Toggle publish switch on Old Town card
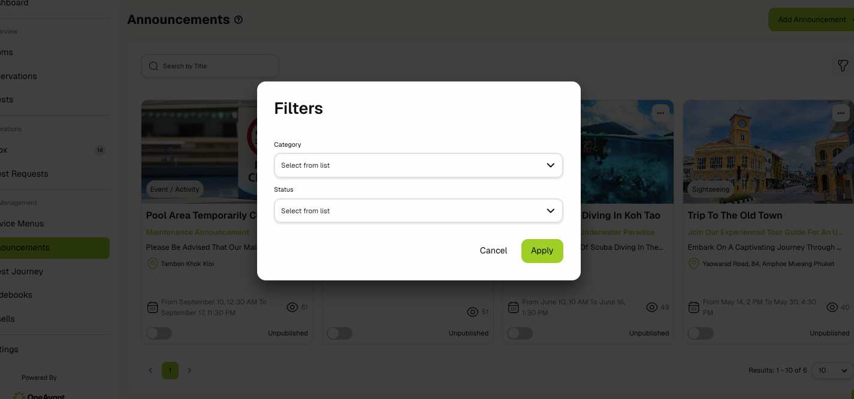The image size is (854, 399). 701,333
